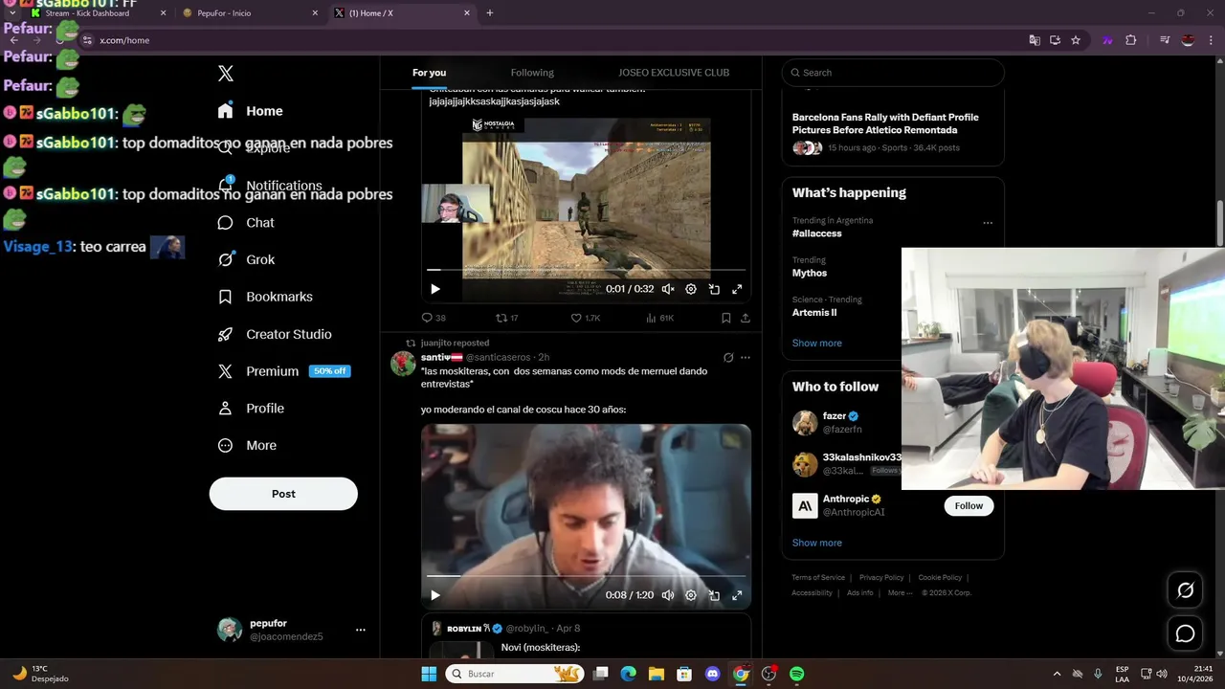Fullscreen the 1:20 video
The width and height of the screenshot is (1225, 689).
[x=737, y=595]
